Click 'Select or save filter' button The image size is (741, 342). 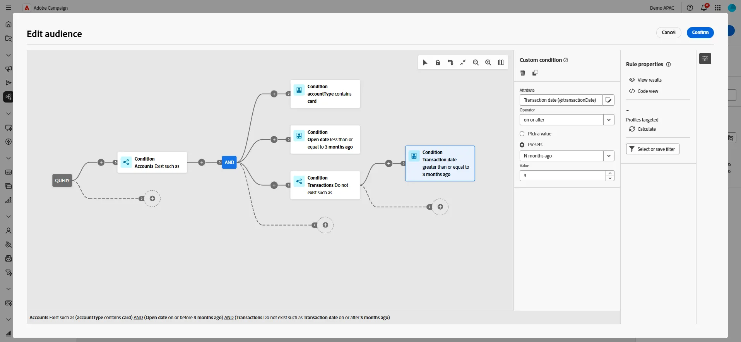(652, 149)
